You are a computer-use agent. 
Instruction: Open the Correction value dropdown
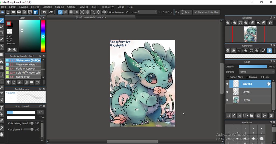tap(156, 12)
